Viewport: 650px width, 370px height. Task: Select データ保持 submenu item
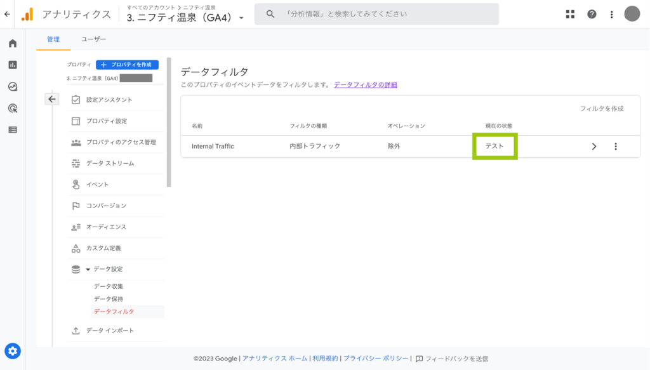click(x=109, y=299)
